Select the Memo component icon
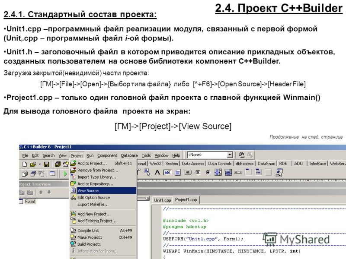The height and width of the screenshot is (259, 346). click(x=178, y=172)
